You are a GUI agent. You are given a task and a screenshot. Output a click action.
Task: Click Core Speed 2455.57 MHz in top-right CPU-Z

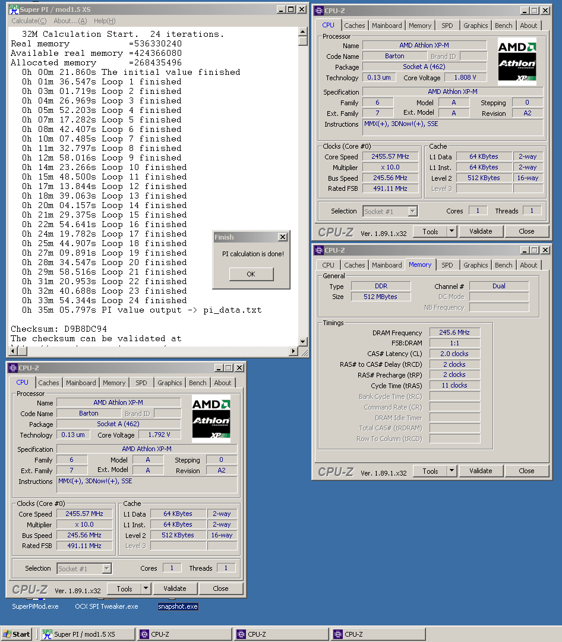coord(390,156)
